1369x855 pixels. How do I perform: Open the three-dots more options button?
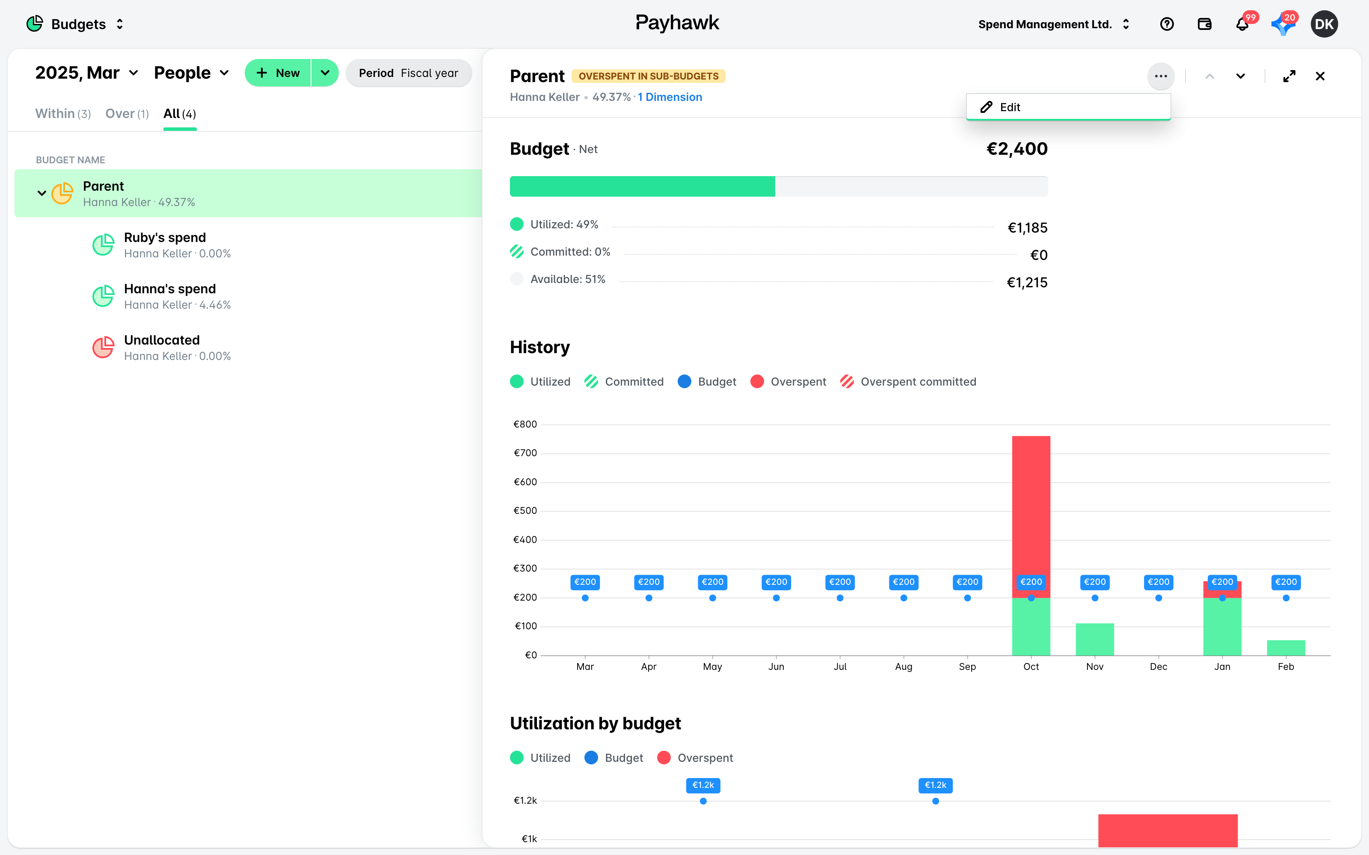click(x=1161, y=76)
